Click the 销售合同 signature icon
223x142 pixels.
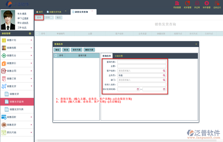click(x=4, y=71)
